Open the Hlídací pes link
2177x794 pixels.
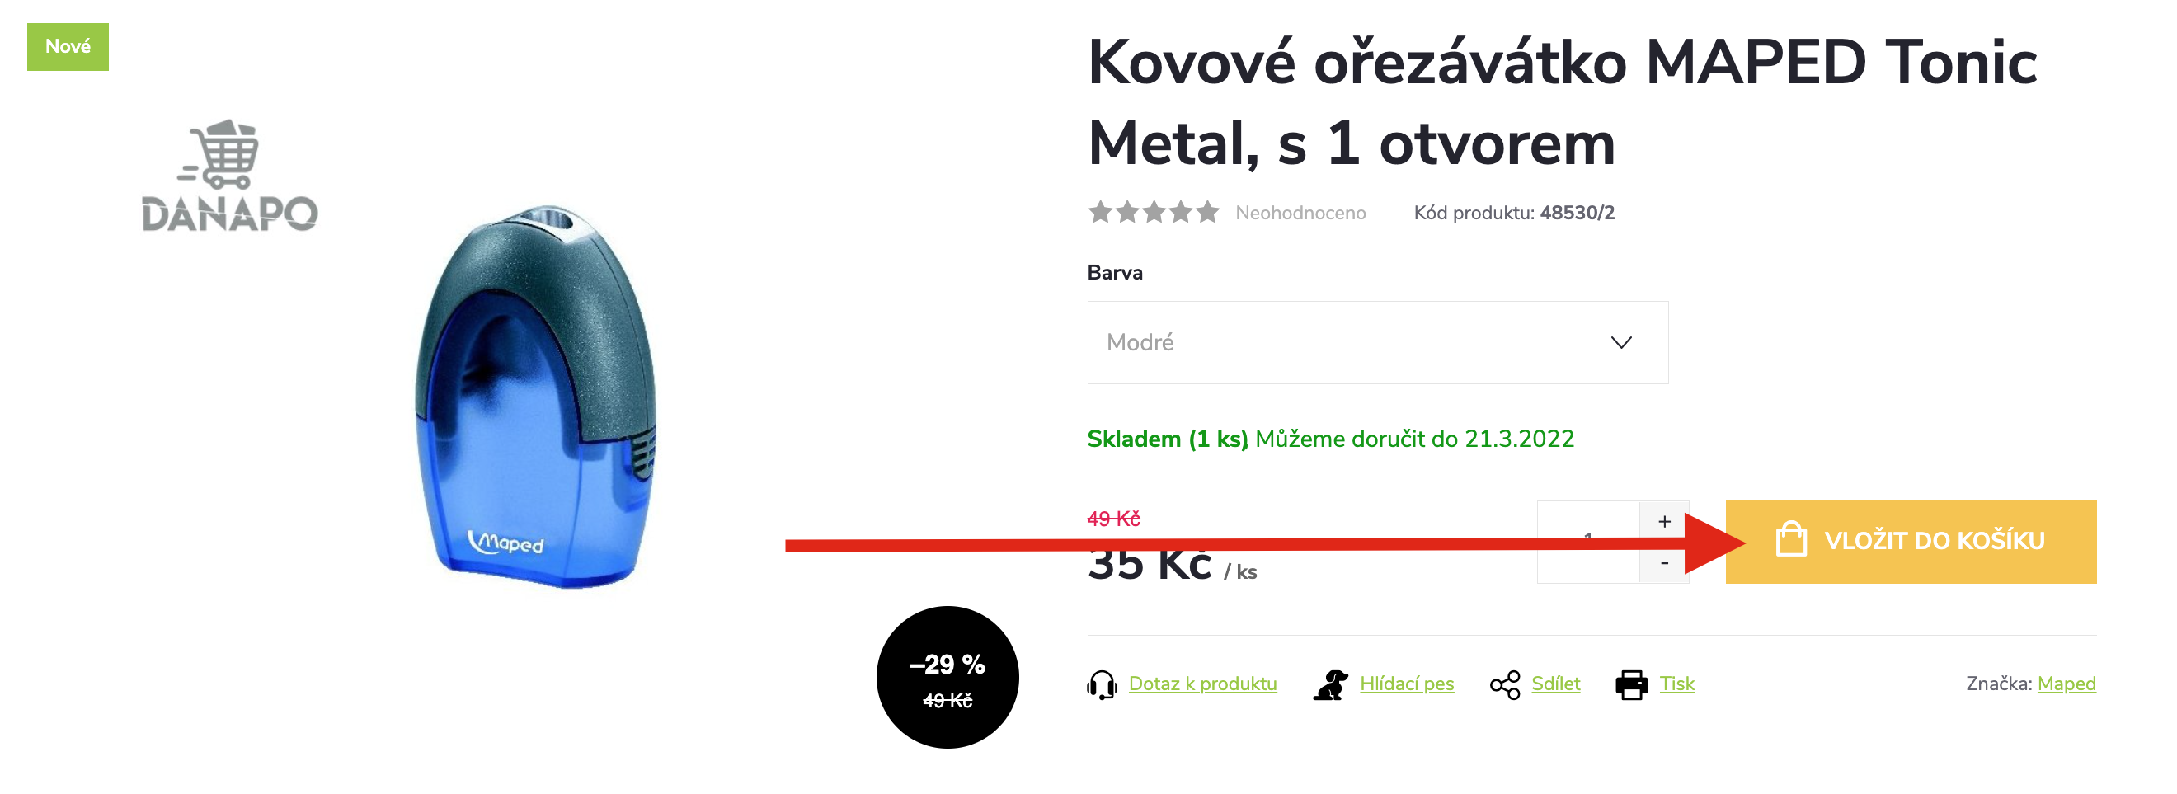pyautogui.click(x=1406, y=684)
